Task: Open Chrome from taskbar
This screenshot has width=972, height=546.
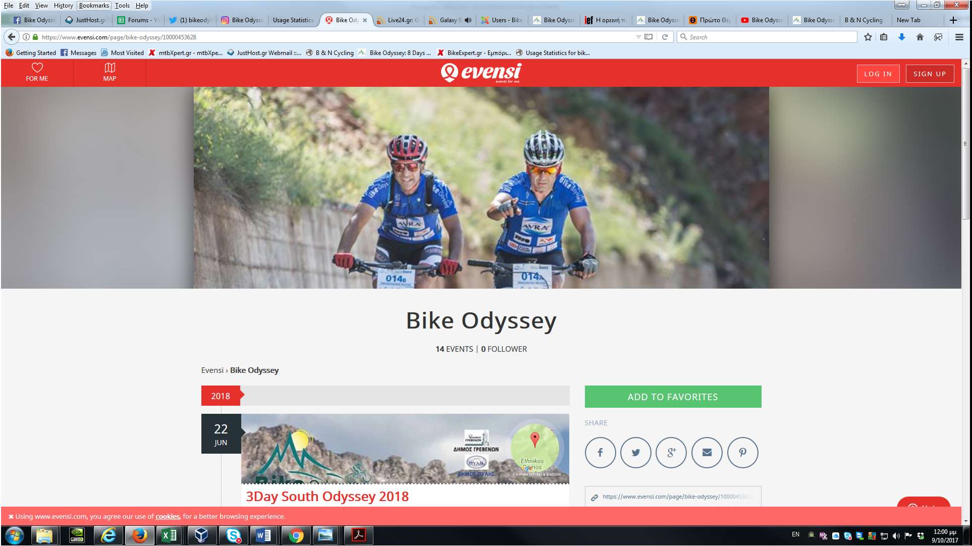Action: point(296,535)
